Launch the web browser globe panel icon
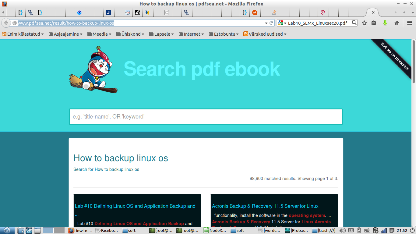This screenshot has height=234, width=416. pyautogui.click(x=29, y=231)
